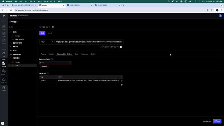Collapse the 가맹점 정보 folder

pos(11,58)
